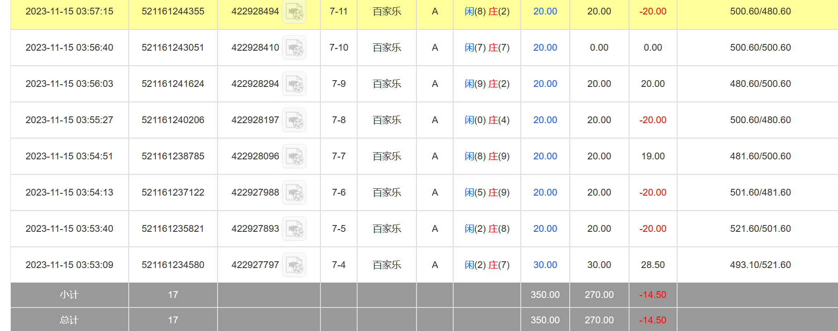Screen dimensions: 838x331
Task: Select order number 521161244355
Action: (x=173, y=11)
